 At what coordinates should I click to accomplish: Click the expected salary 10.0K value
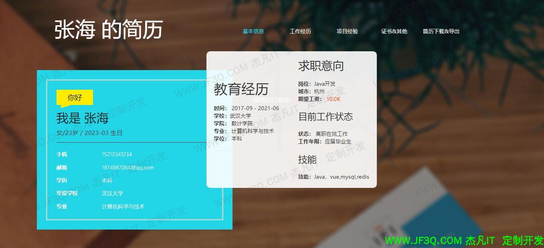click(x=333, y=99)
